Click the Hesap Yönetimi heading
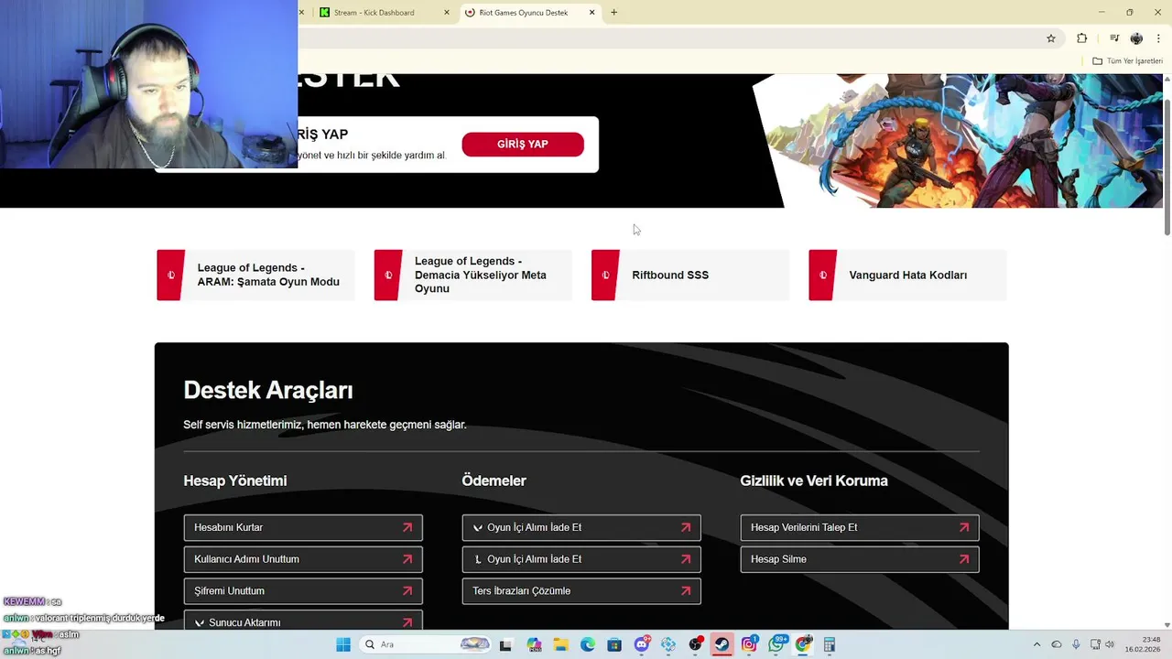This screenshot has height=659, width=1172. [235, 481]
